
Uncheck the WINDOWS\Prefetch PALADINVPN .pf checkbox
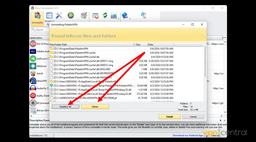tap(55, 98)
